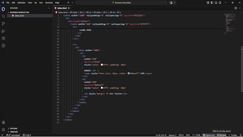Click the trailing 'a' breadcrumb item
The width and height of the screenshot is (243, 137).
(x=119, y=13)
